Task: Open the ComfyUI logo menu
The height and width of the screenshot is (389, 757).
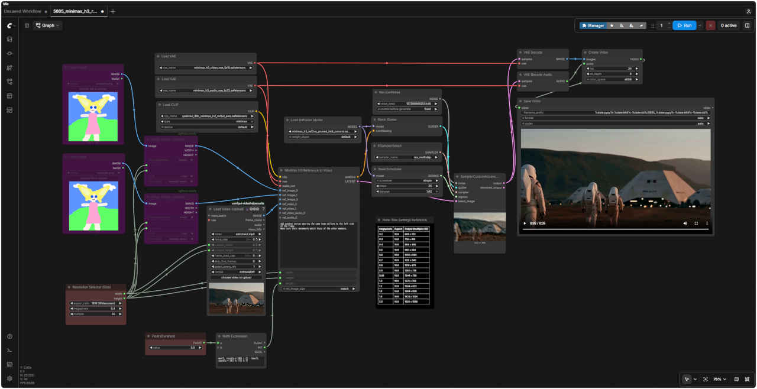Action: pyautogui.click(x=10, y=25)
